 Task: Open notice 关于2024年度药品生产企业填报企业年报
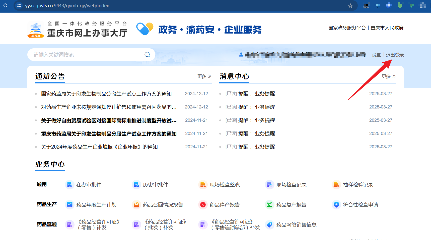point(99,147)
